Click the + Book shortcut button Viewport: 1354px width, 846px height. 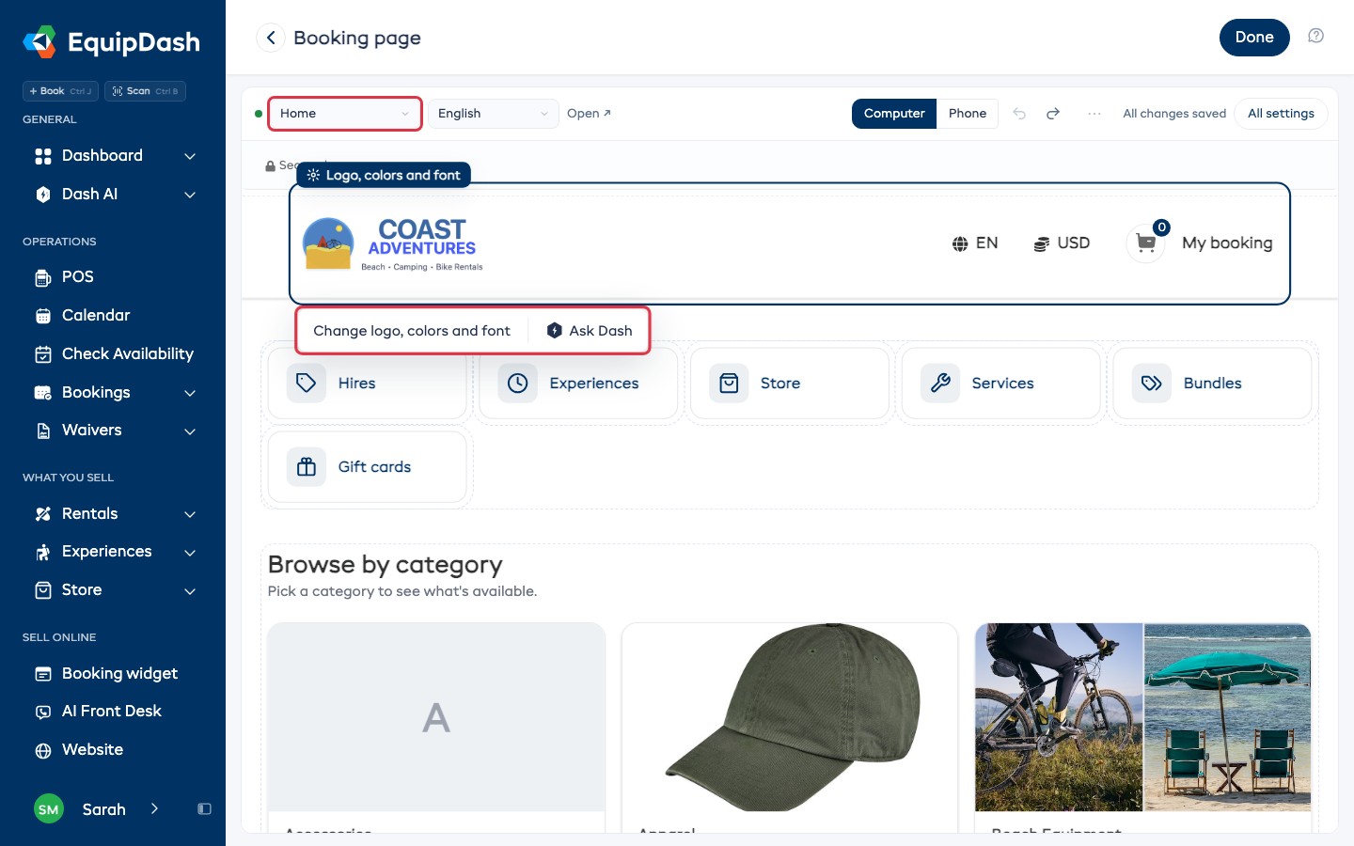pos(61,91)
